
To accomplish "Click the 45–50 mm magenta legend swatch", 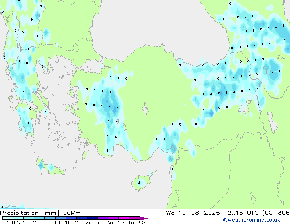I will point(134,218).
